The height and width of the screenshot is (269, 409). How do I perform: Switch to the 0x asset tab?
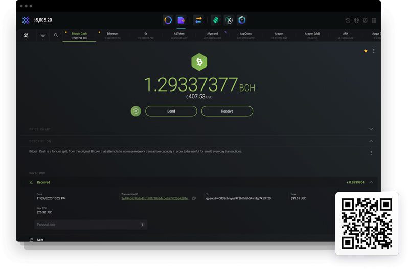(x=146, y=36)
